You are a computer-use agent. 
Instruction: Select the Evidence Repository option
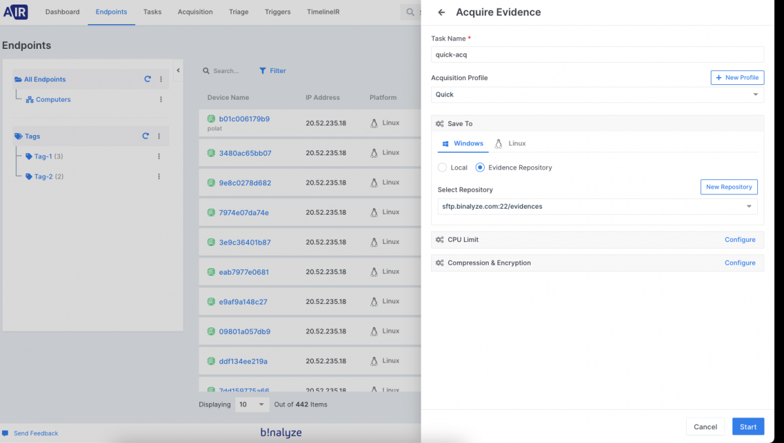480,167
